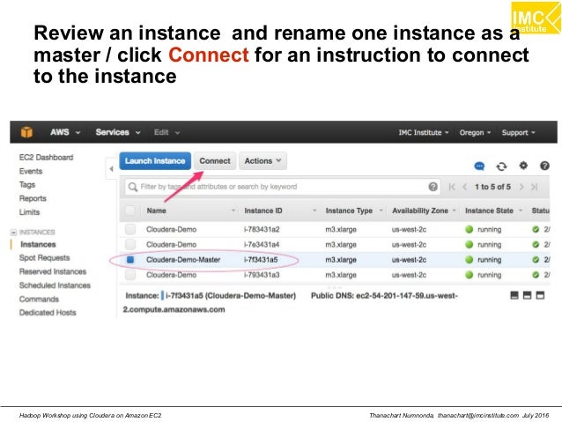Open the feedback chat bubble icon

(x=479, y=166)
